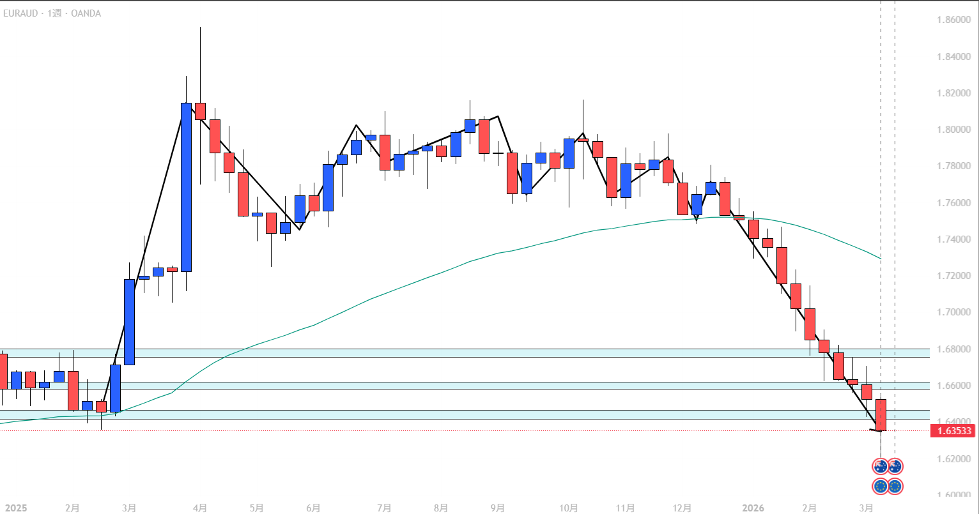Select the latest red candle at chart's right edge
979x514 pixels.
(881, 414)
